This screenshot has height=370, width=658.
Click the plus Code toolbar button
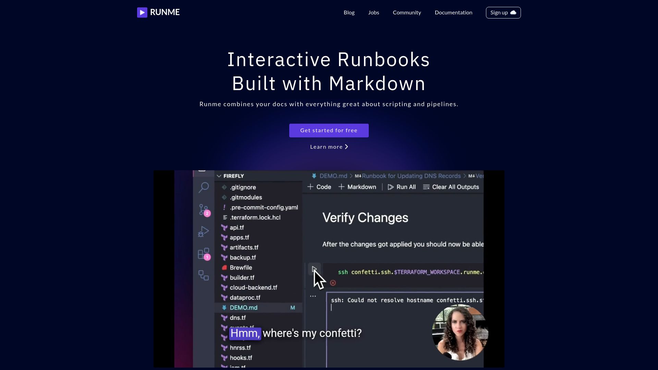[x=319, y=187]
